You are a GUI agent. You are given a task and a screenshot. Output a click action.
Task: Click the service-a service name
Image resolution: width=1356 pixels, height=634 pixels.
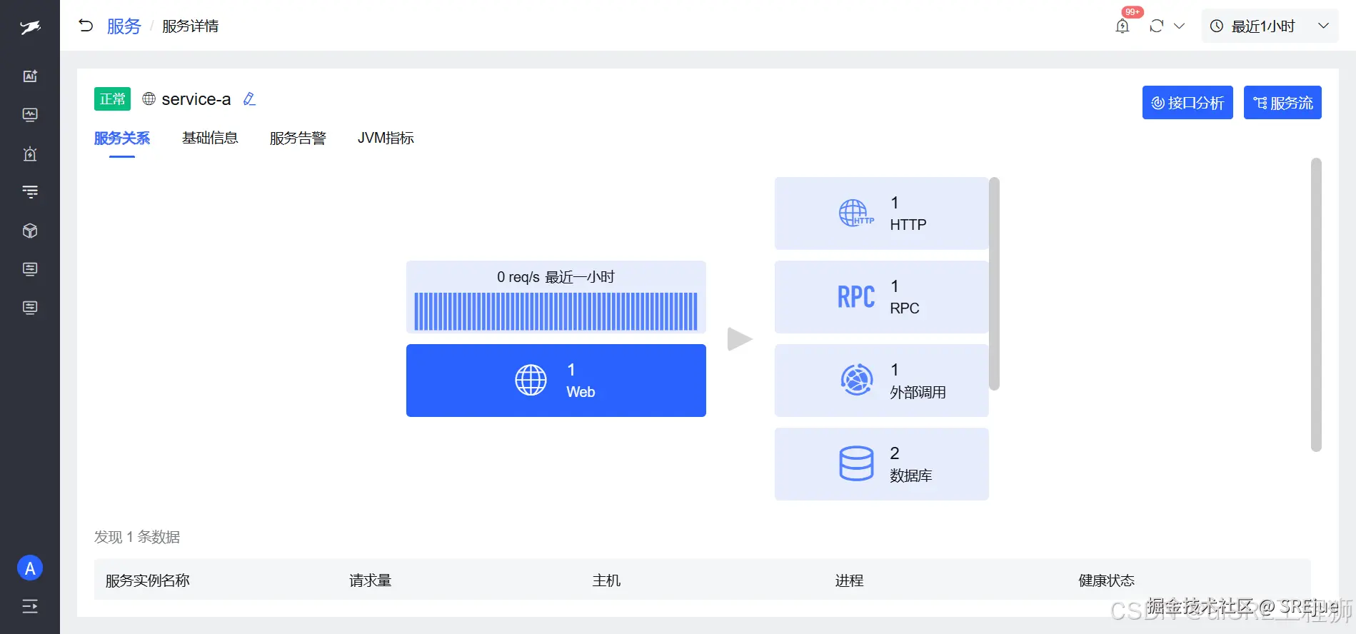click(x=196, y=99)
